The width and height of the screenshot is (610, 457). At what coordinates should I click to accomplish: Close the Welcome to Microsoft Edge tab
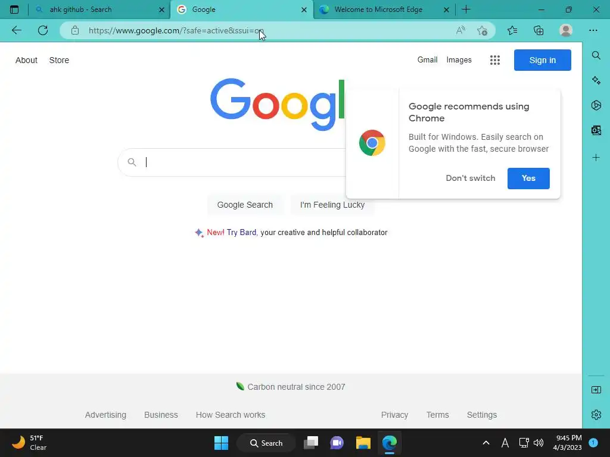pos(447,10)
